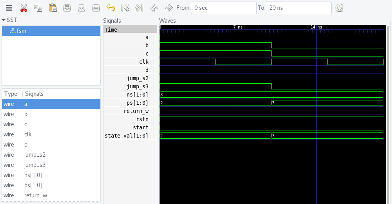392x204 pixels.
Task: Click the waves vertical scrollbar
Action: click(x=388, y=115)
